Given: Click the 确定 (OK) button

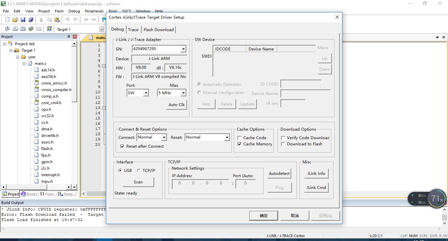Looking at the screenshot, I should tap(263, 216).
